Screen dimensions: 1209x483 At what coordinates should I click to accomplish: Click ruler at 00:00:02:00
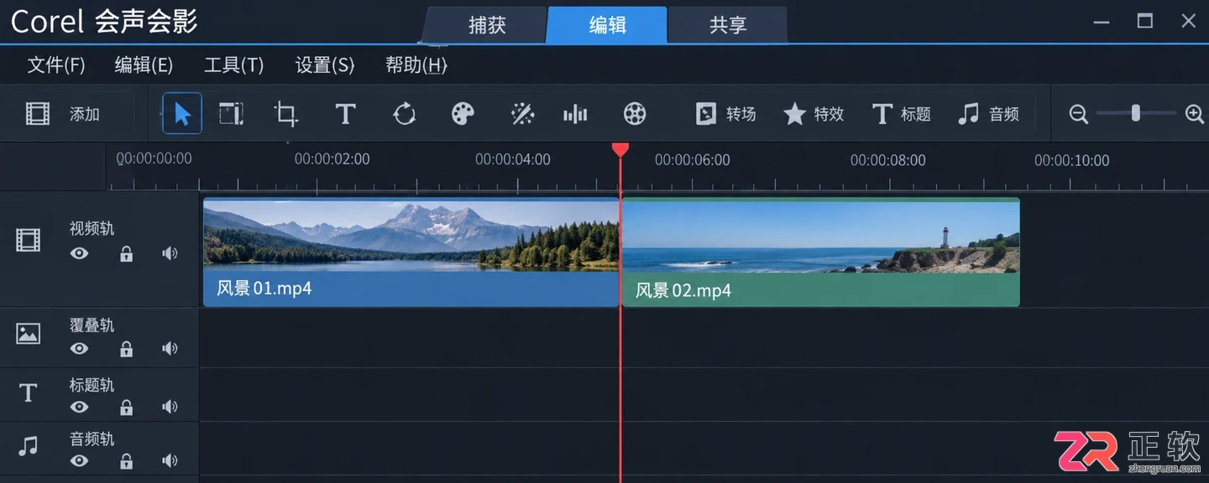pos(332,159)
